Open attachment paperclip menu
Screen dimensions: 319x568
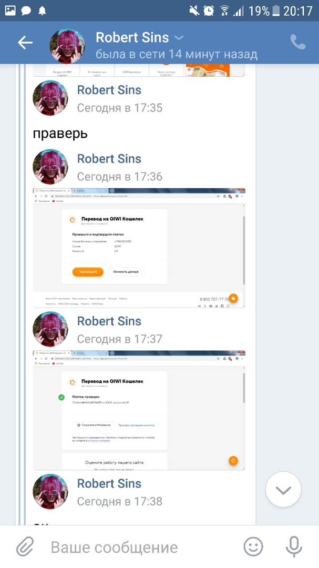pos(25,546)
